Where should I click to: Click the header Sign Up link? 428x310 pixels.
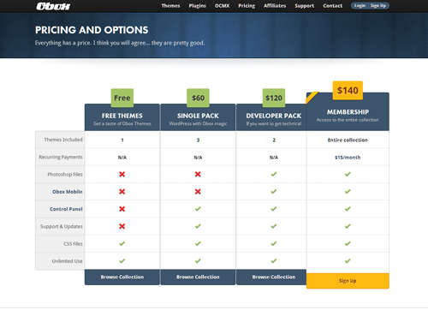[378, 6]
